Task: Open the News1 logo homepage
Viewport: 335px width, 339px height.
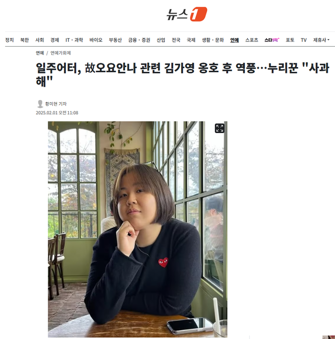Action: click(x=187, y=14)
